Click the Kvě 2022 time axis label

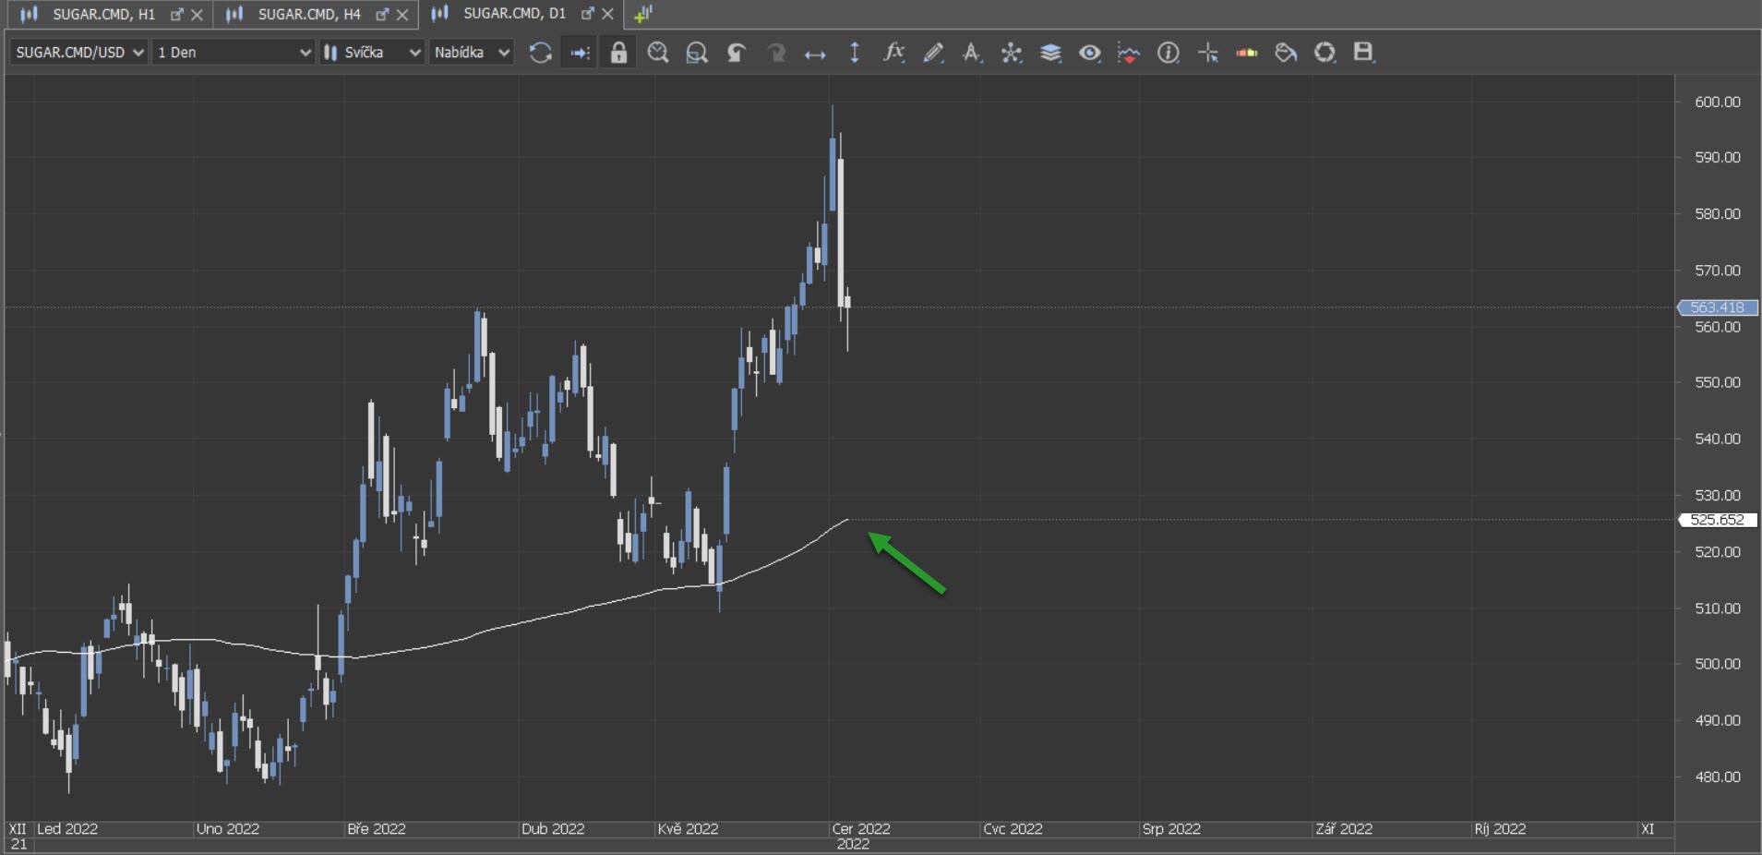coord(688,829)
